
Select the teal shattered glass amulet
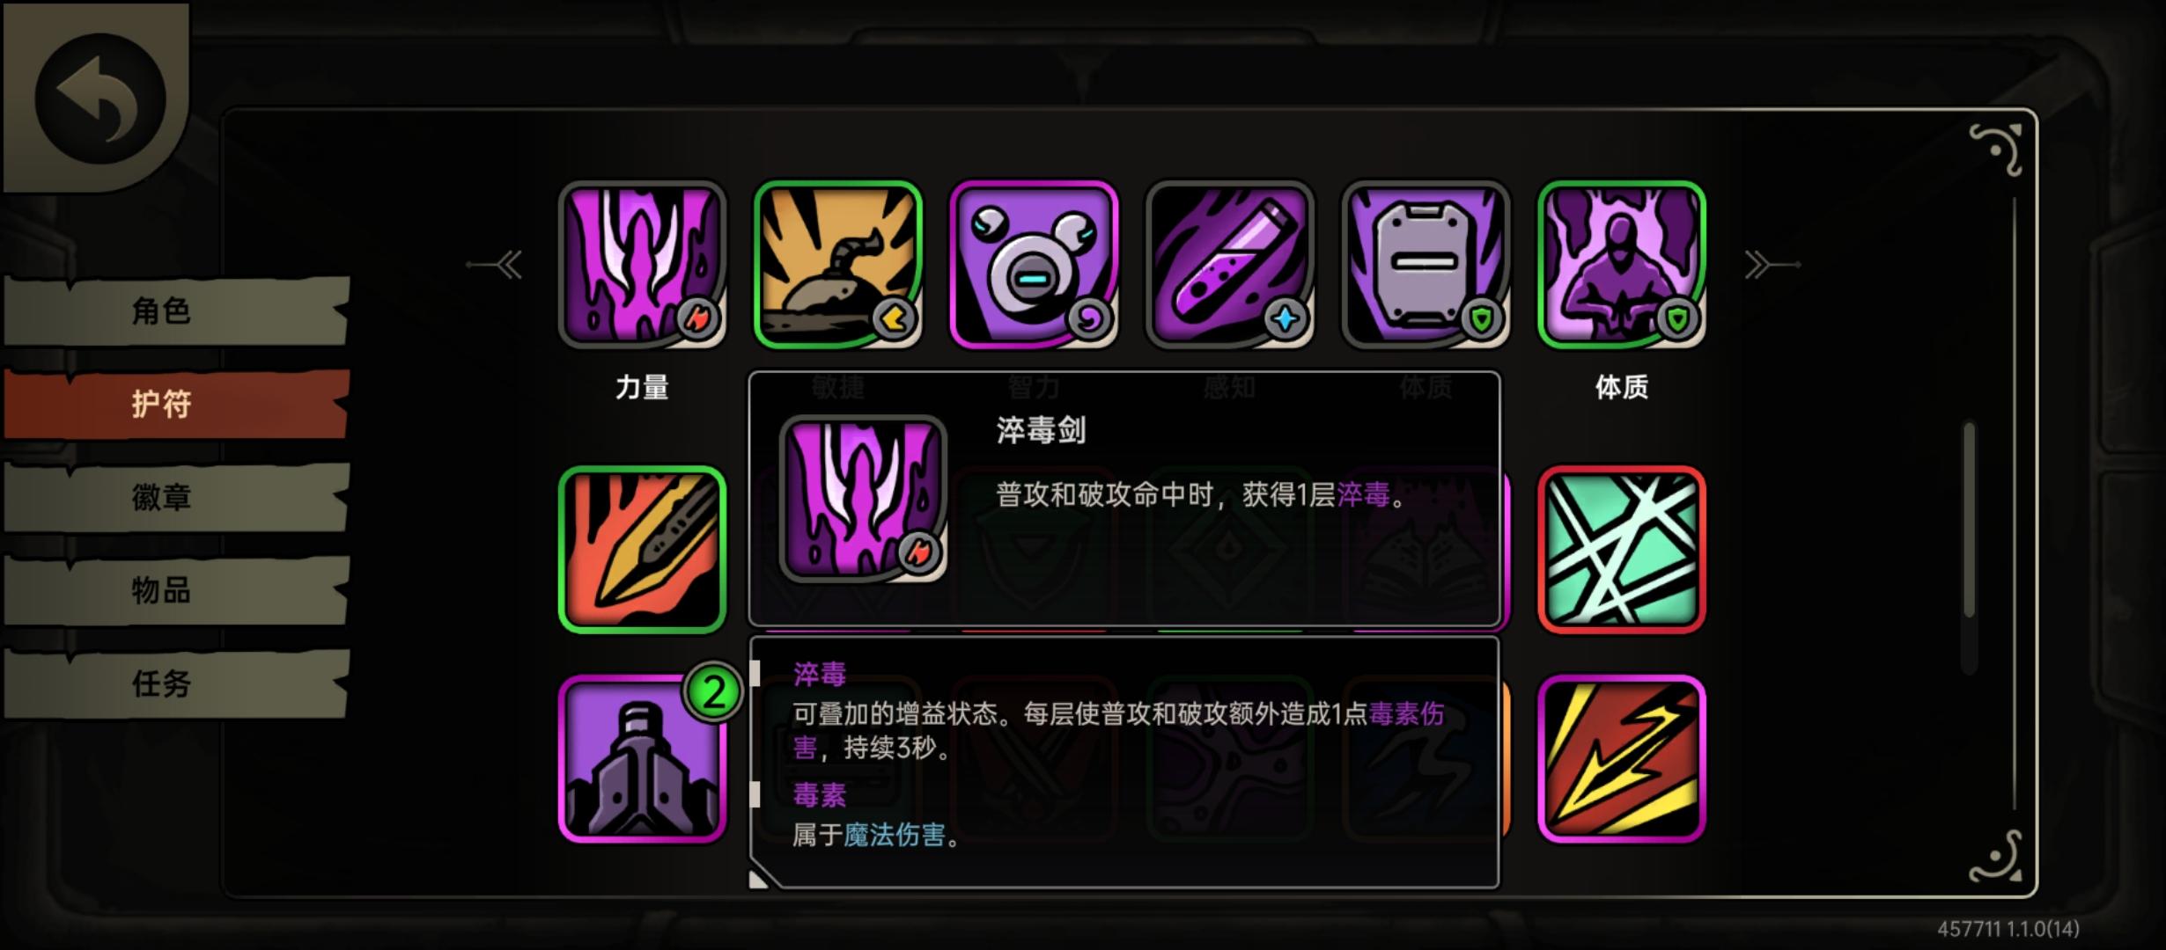pyautogui.click(x=1621, y=550)
